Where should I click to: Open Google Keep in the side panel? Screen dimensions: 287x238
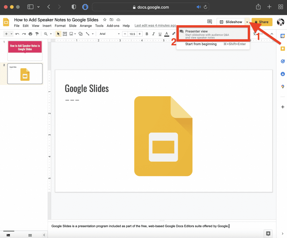click(x=283, y=48)
